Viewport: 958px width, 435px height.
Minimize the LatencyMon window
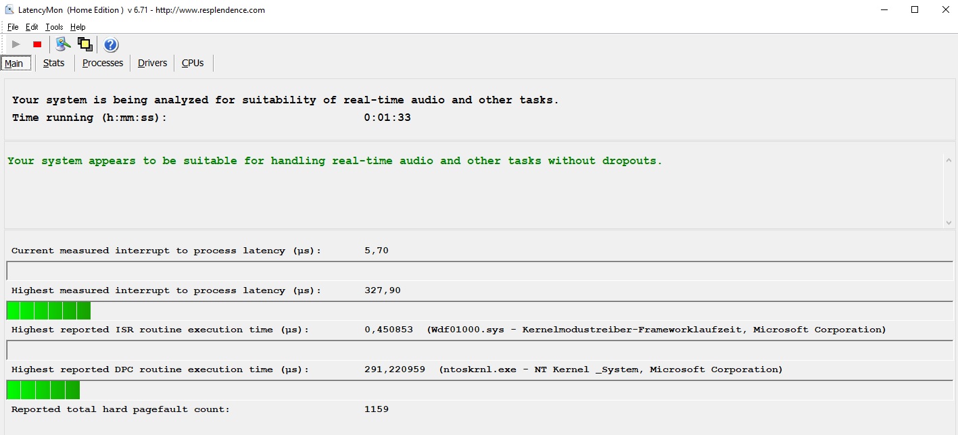pos(884,9)
